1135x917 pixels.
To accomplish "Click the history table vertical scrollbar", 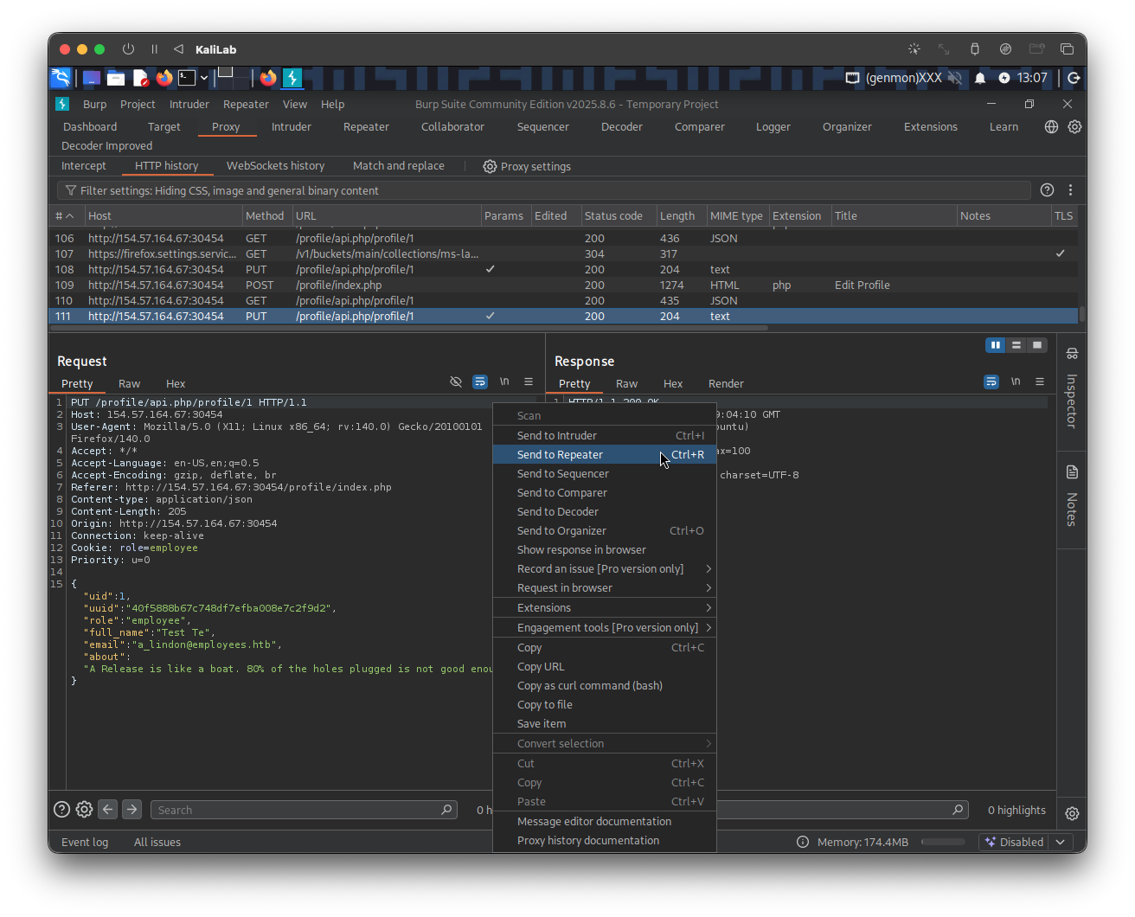I will (x=1081, y=315).
